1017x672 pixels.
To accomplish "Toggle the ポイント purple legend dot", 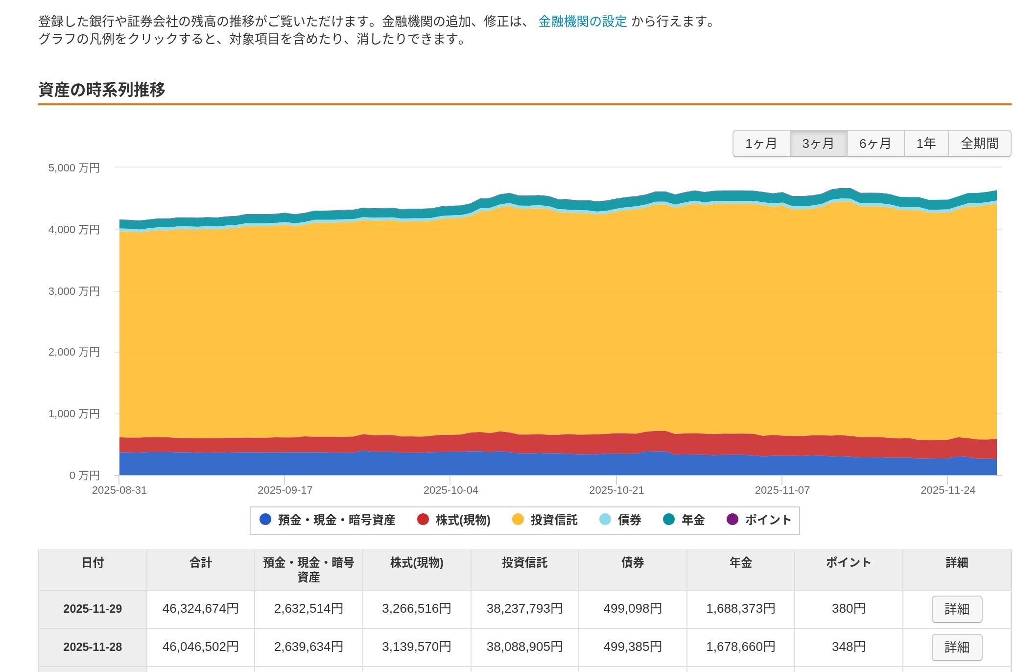I will (732, 519).
